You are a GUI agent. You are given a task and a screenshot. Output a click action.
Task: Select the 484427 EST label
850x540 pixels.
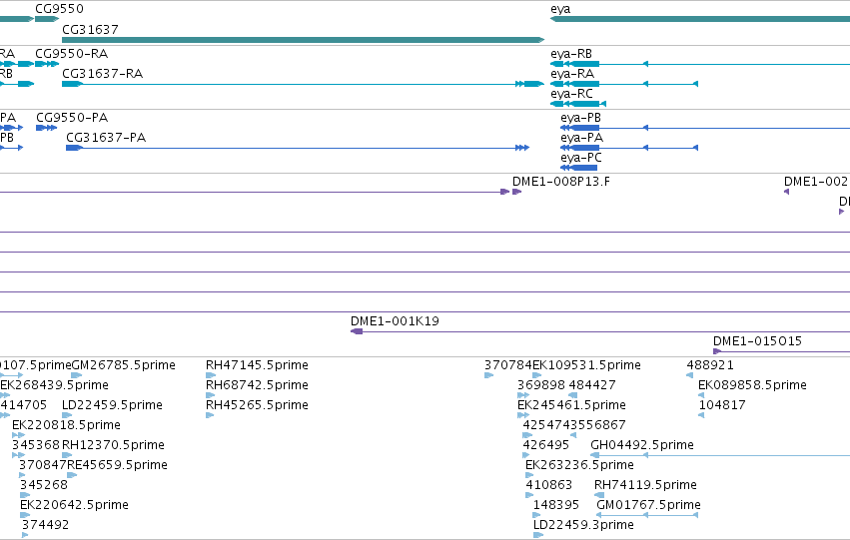(x=592, y=385)
